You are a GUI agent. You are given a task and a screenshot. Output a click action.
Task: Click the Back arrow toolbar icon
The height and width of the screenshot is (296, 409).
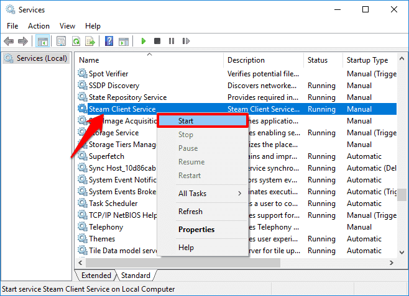9,41
